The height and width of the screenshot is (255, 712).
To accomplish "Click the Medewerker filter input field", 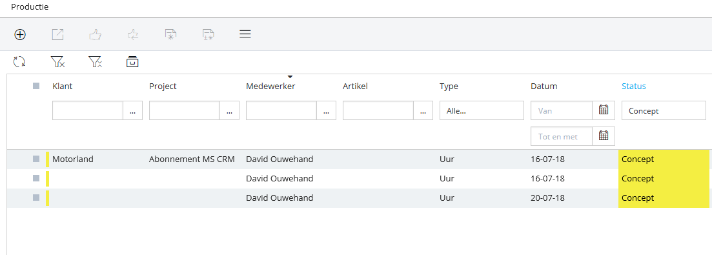I will [x=281, y=110].
